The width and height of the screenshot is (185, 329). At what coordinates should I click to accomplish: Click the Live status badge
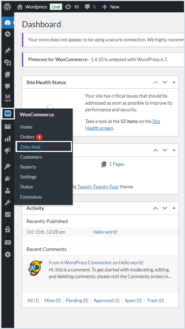pyautogui.click(x=56, y=7)
